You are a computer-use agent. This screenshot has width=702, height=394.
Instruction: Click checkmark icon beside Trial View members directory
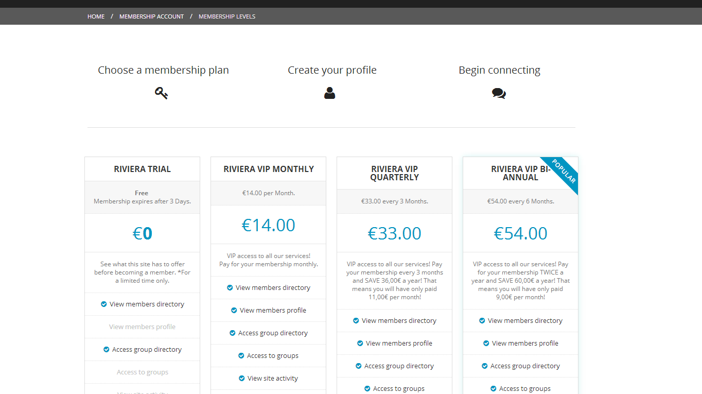(x=104, y=304)
